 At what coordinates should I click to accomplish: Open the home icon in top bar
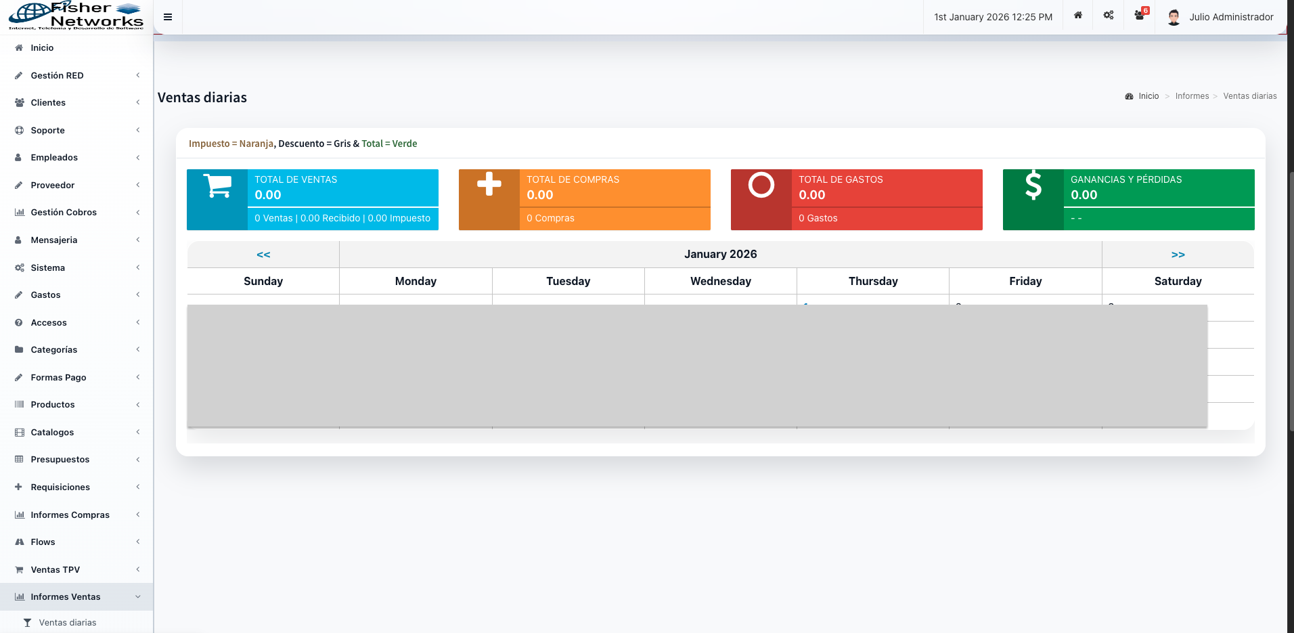tap(1078, 16)
